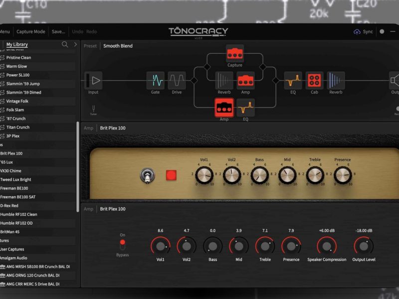Click the Mid knob on the gold faceplate

(287, 175)
